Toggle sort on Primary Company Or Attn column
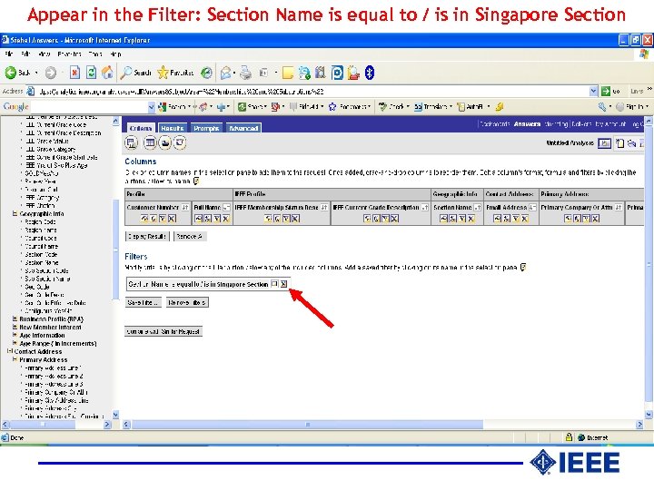This screenshot has height=490, width=654. 619,207
